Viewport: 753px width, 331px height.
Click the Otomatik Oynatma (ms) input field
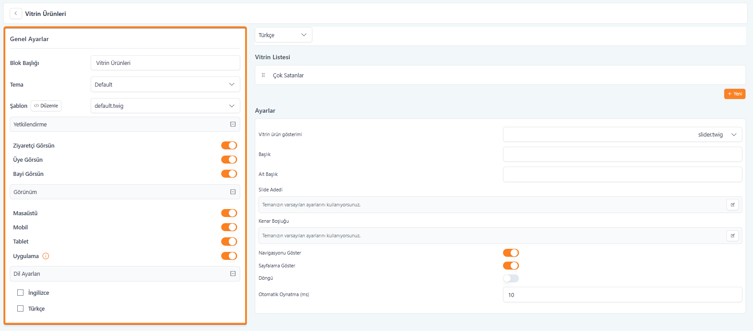click(x=622, y=295)
